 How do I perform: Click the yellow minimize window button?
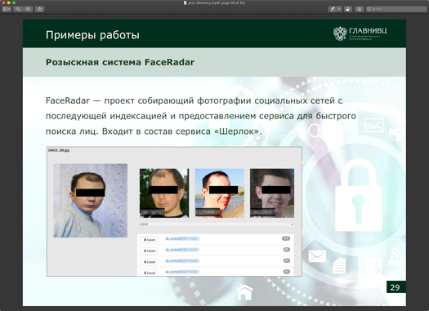pyautogui.click(x=9, y=2)
